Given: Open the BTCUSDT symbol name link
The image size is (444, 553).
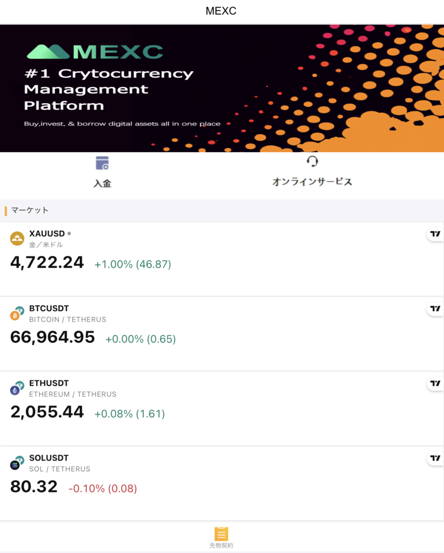Looking at the screenshot, I should 49,308.
